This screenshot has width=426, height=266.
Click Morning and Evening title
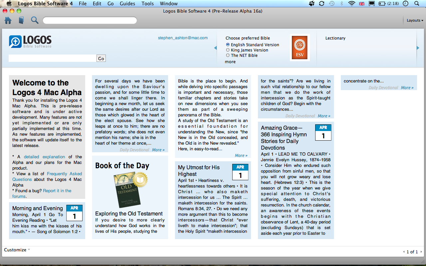point(38,208)
